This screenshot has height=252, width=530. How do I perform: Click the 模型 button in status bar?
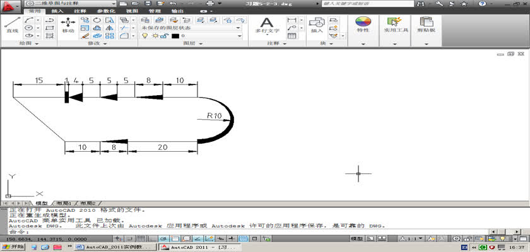click(357, 239)
